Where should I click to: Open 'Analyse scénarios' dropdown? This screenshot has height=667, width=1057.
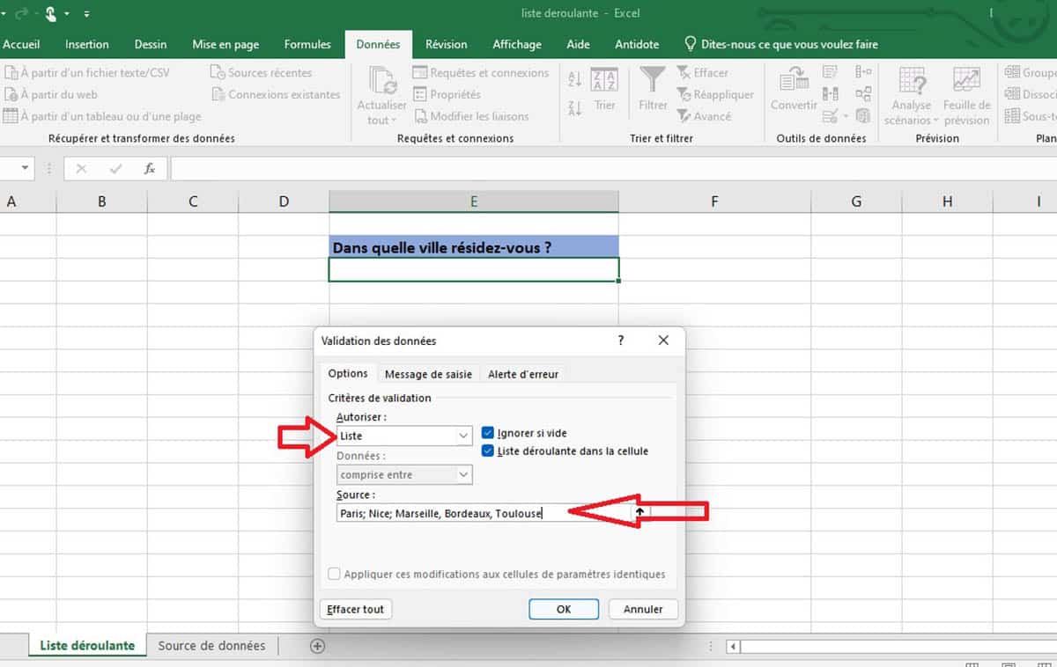tap(911, 97)
